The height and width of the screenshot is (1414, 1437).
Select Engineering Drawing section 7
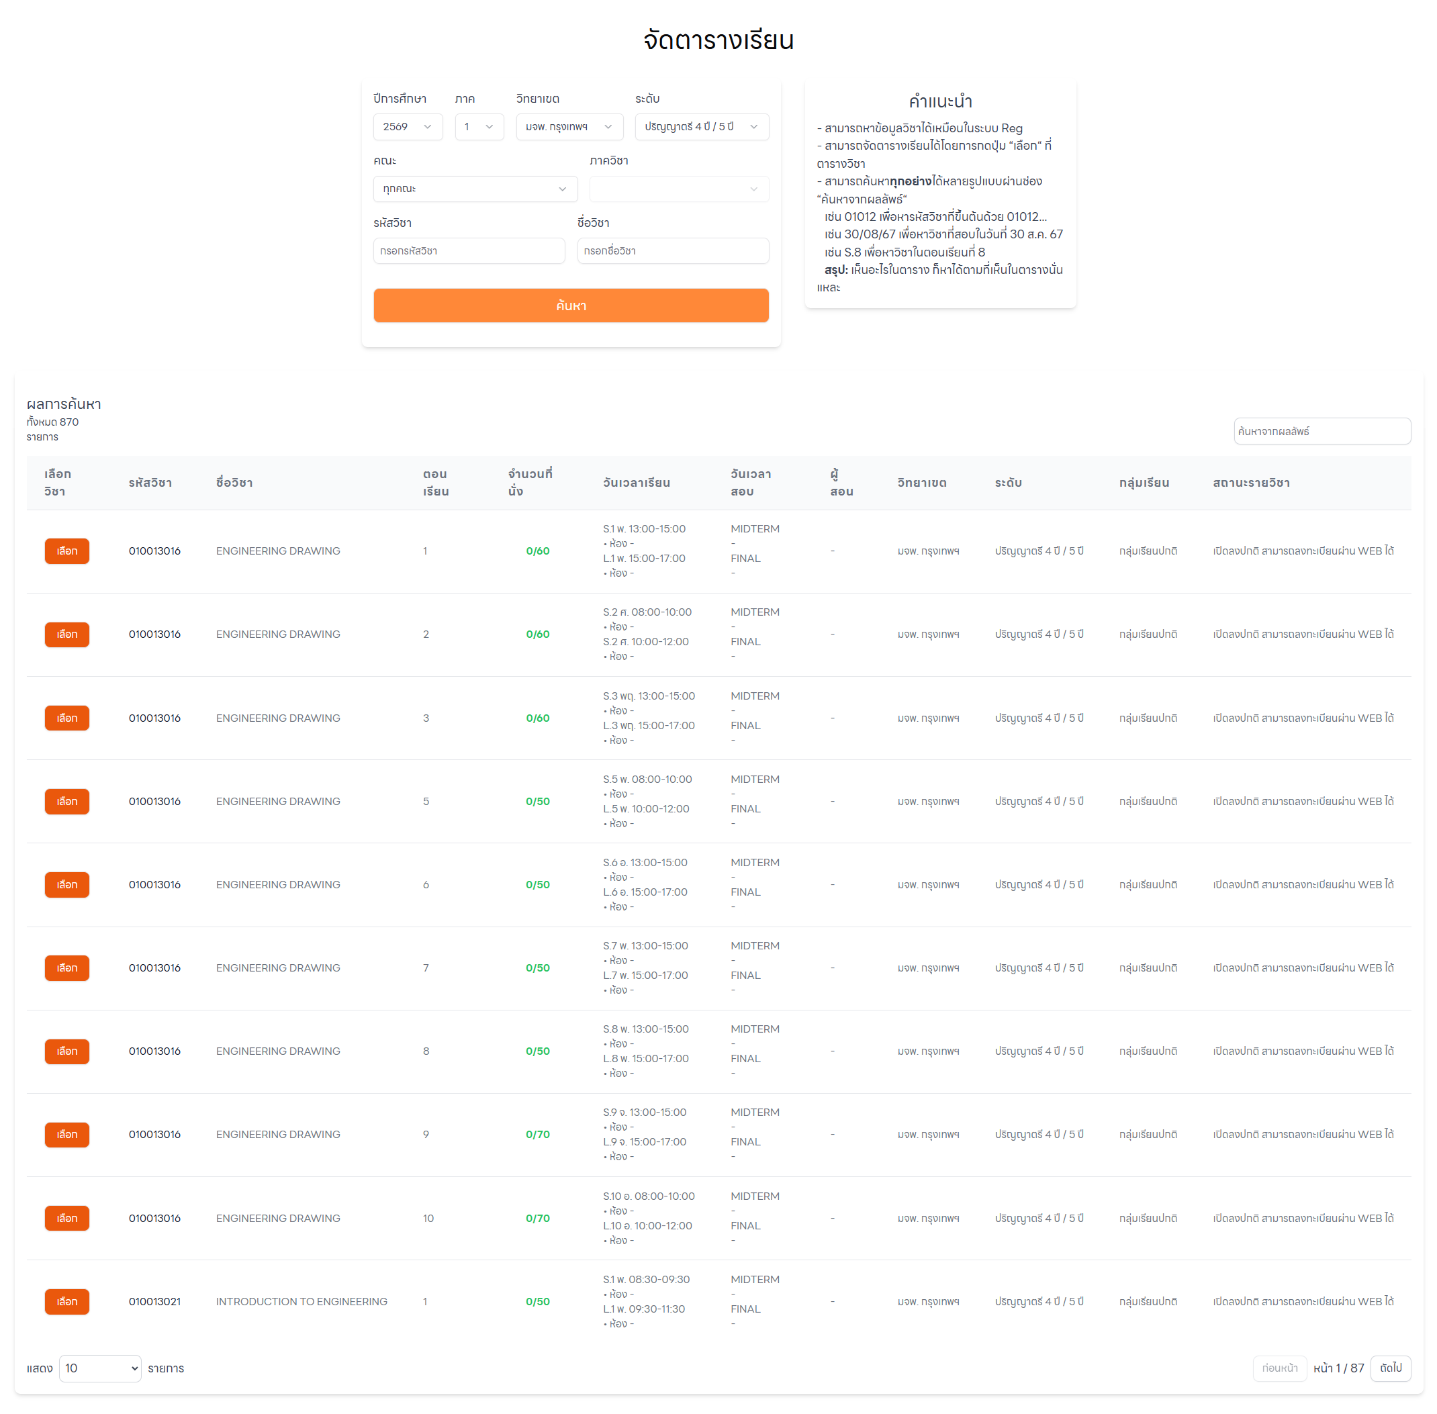click(x=67, y=968)
